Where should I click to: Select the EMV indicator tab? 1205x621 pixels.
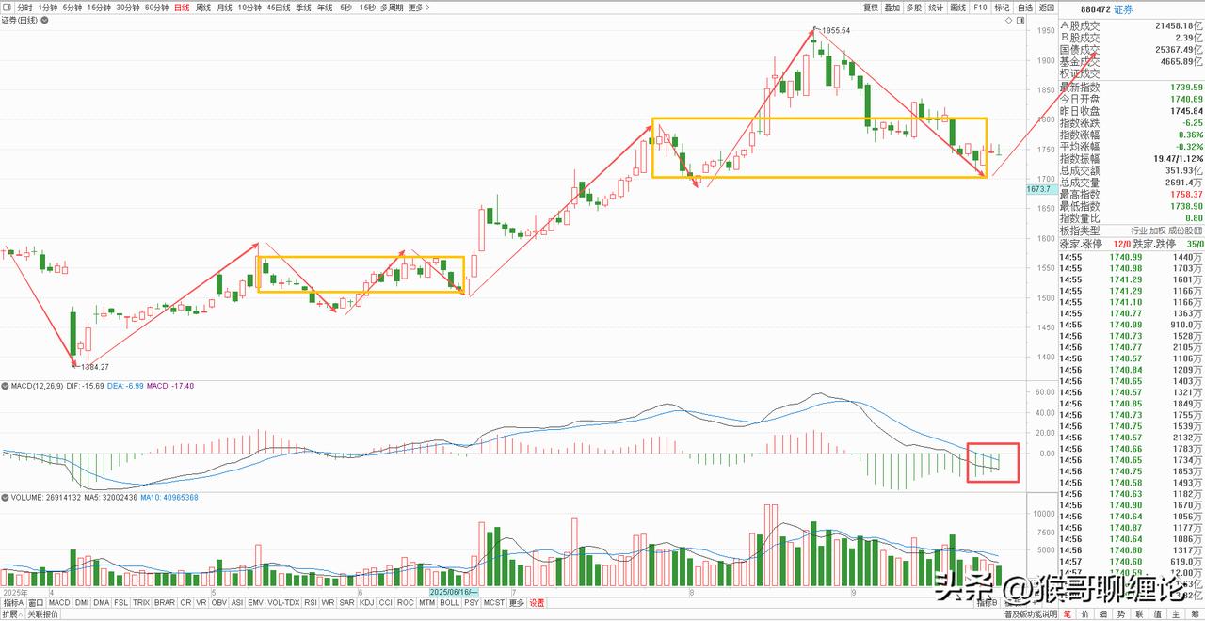(x=255, y=602)
